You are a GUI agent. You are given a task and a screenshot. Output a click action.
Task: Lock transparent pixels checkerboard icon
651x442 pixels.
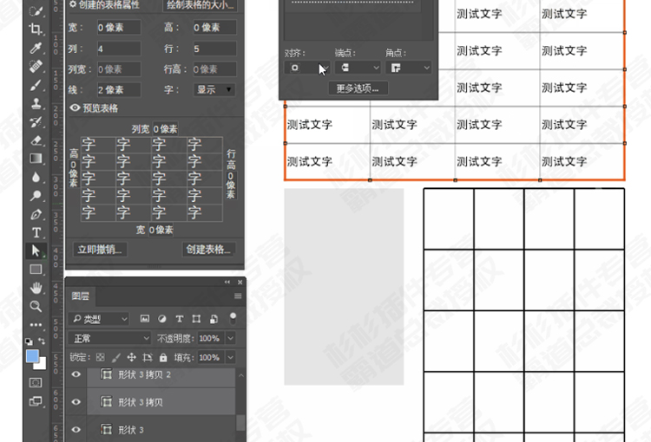101,357
